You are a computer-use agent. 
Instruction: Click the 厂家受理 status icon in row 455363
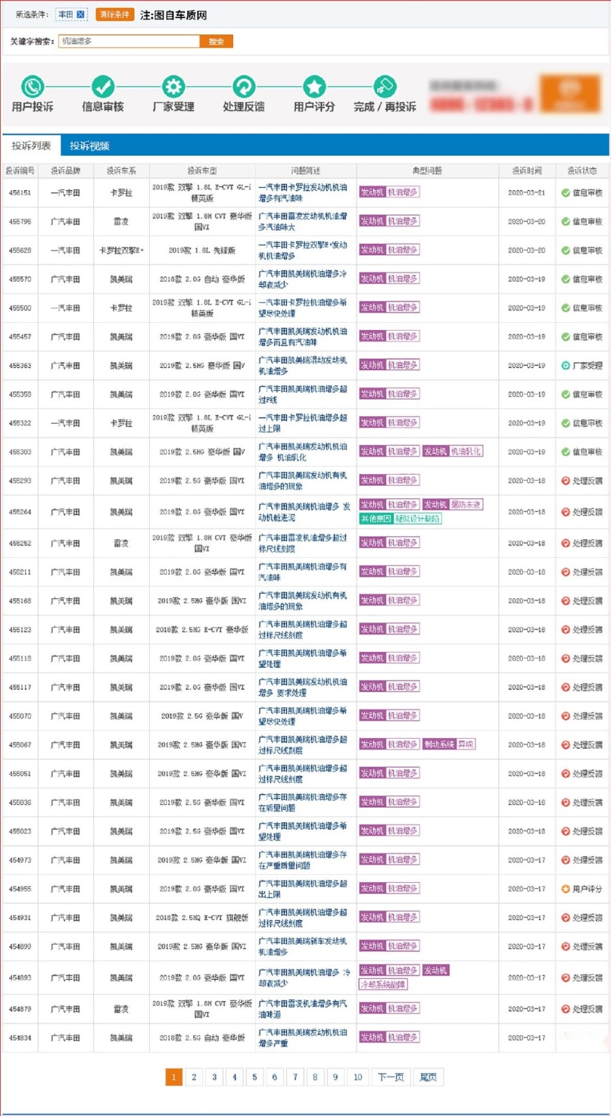click(x=565, y=366)
